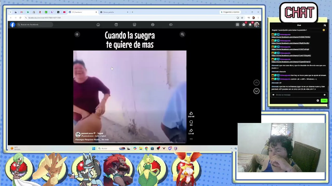Open the tab search dropdown arrow
Image resolution: width=332 pixels, height=186 pixels.
10,12
